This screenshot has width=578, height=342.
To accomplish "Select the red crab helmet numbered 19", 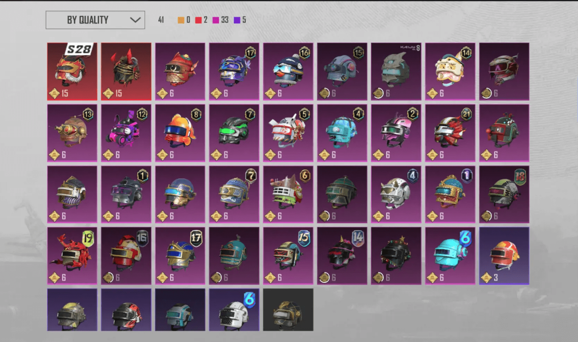I will [x=72, y=256].
